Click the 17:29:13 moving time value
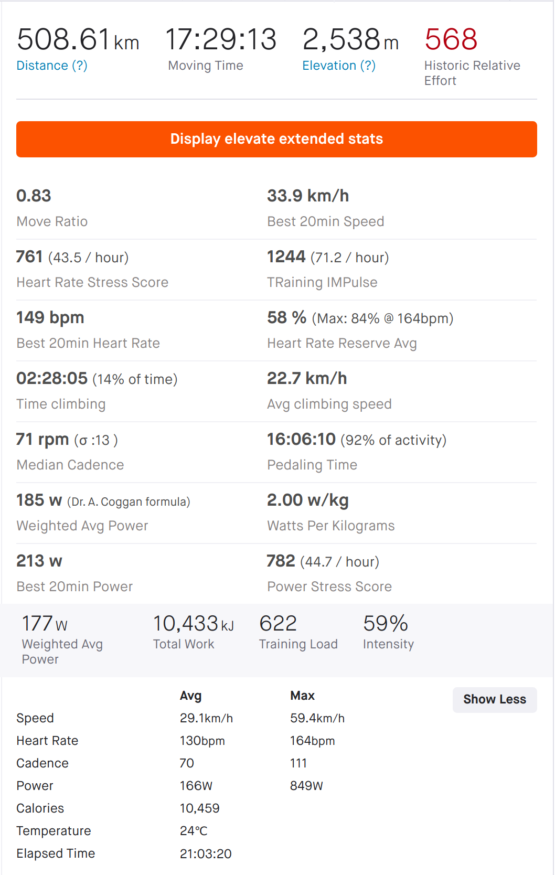This screenshot has height=875, width=555. [221, 40]
